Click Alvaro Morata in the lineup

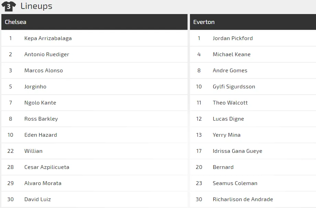(42, 183)
